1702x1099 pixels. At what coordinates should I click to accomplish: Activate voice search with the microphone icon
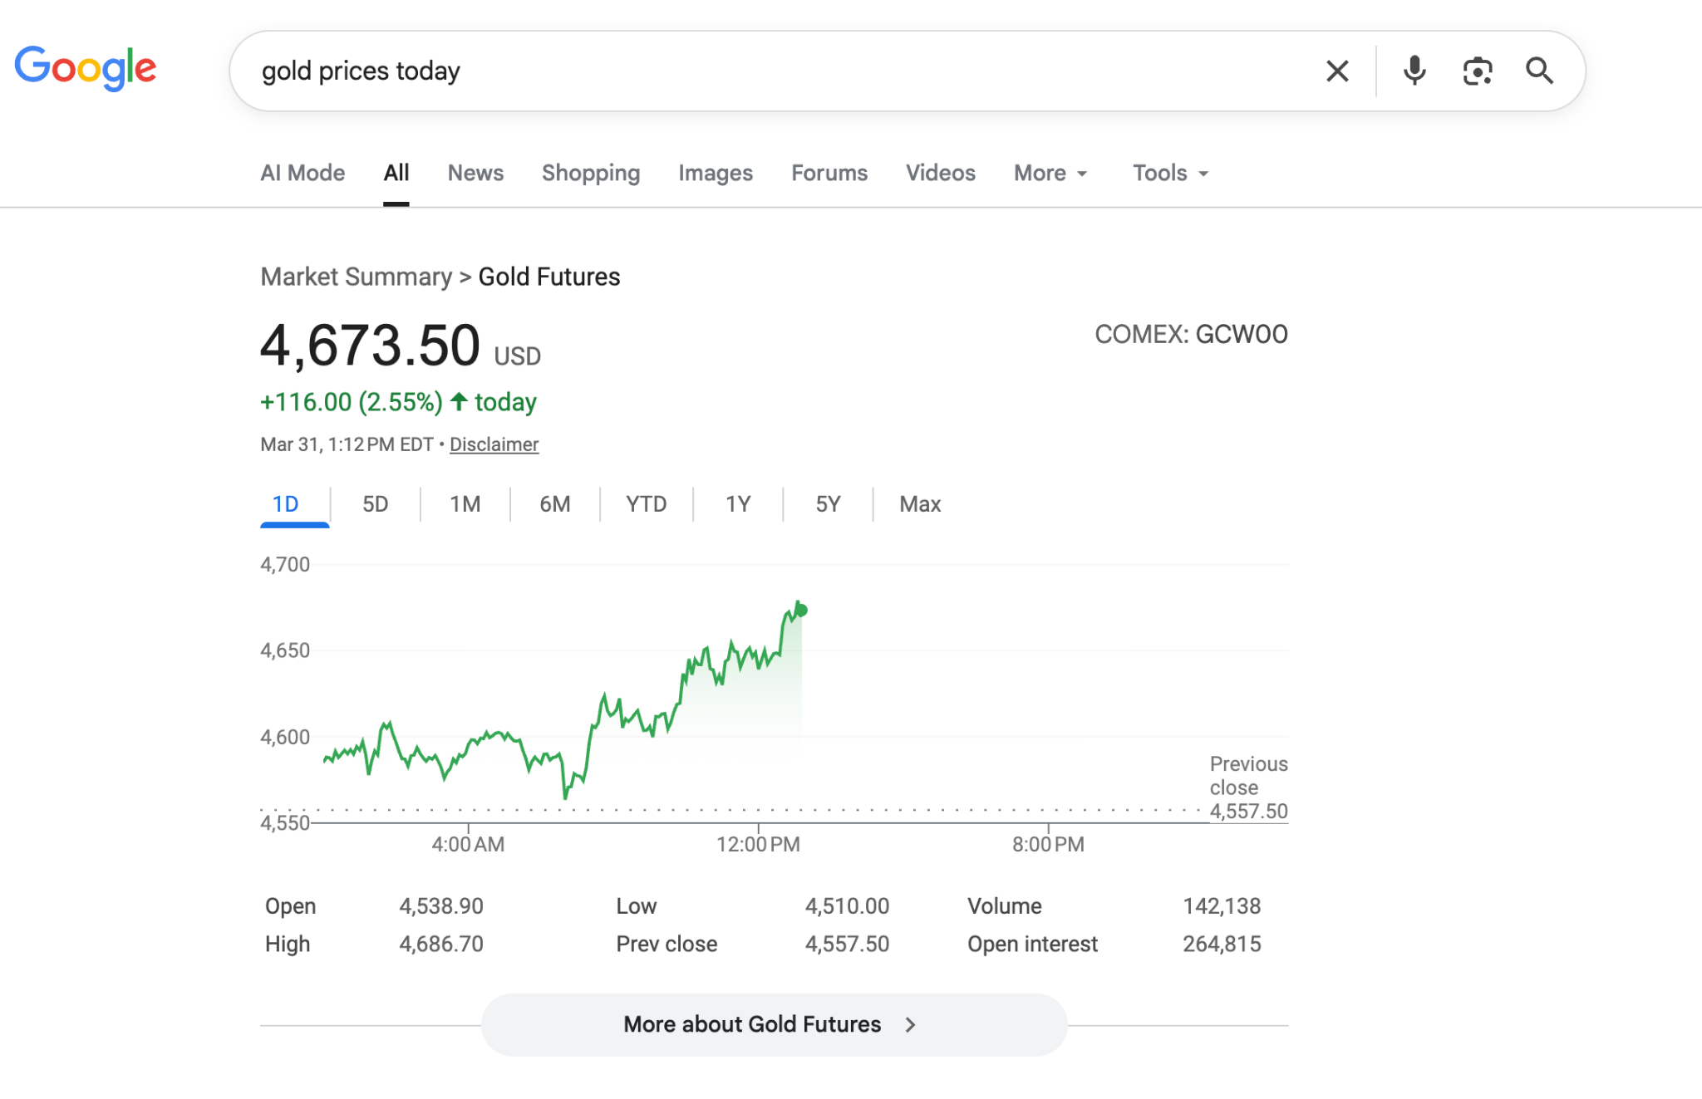pyautogui.click(x=1414, y=71)
